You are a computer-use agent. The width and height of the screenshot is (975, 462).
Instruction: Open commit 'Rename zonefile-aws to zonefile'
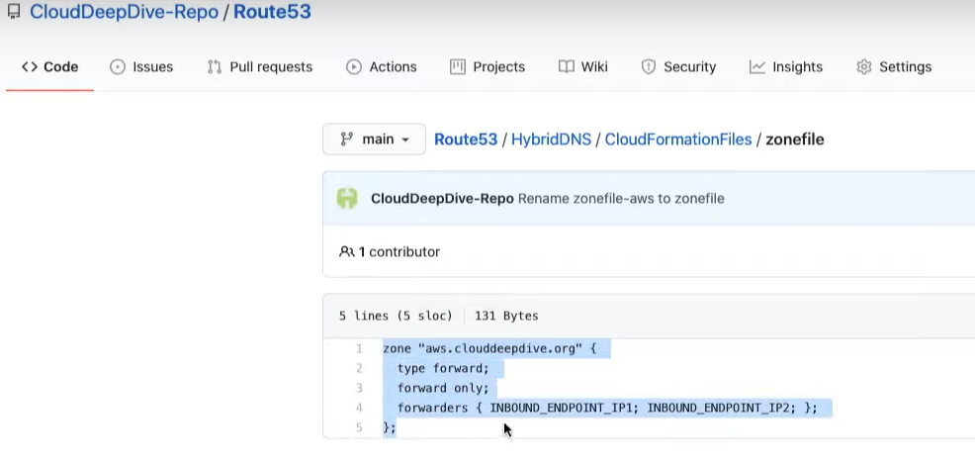(621, 199)
